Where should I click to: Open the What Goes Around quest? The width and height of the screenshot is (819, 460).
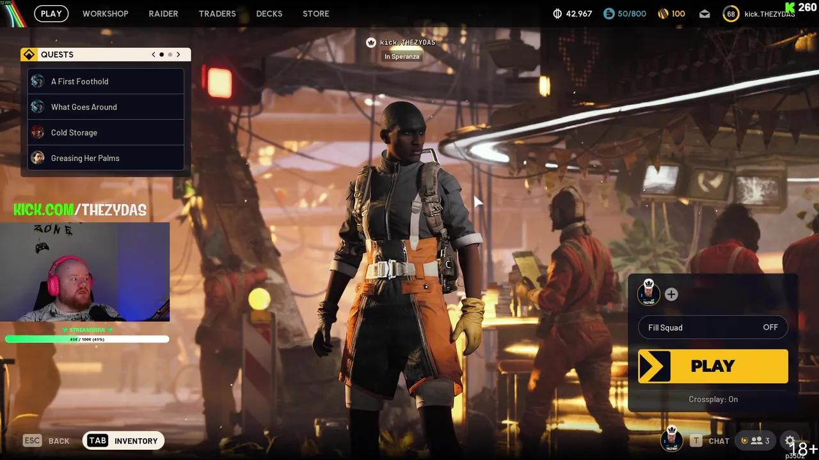pos(106,107)
